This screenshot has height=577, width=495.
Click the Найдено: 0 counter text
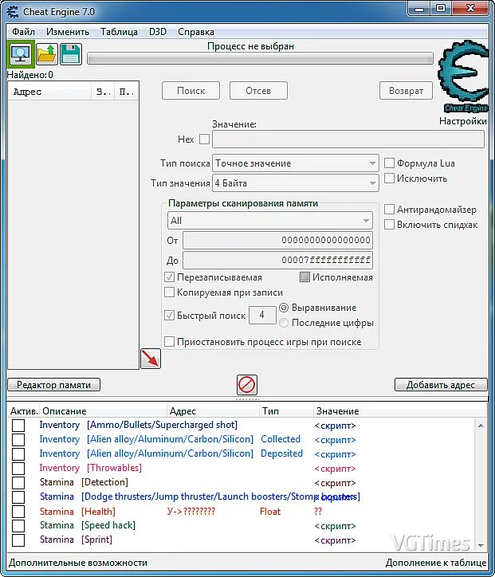(x=30, y=75)
